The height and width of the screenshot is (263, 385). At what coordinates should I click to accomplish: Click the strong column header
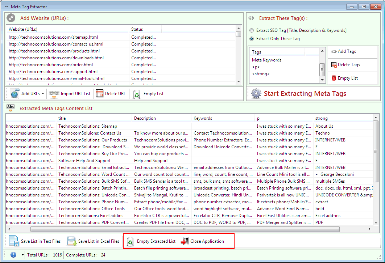pyautogui.click(x=343, y=118)
